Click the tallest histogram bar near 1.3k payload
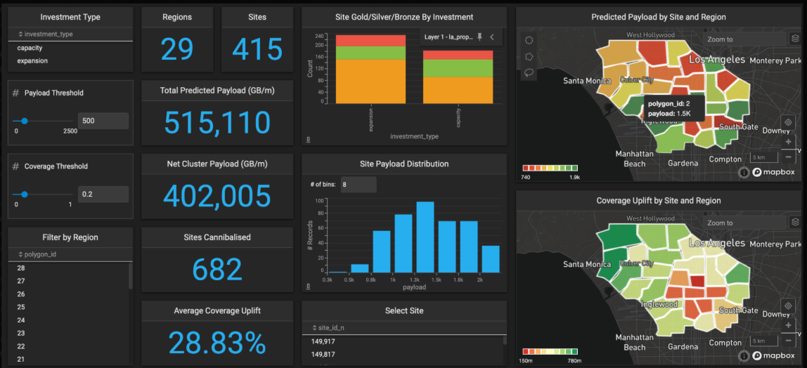 coord(425,237)
